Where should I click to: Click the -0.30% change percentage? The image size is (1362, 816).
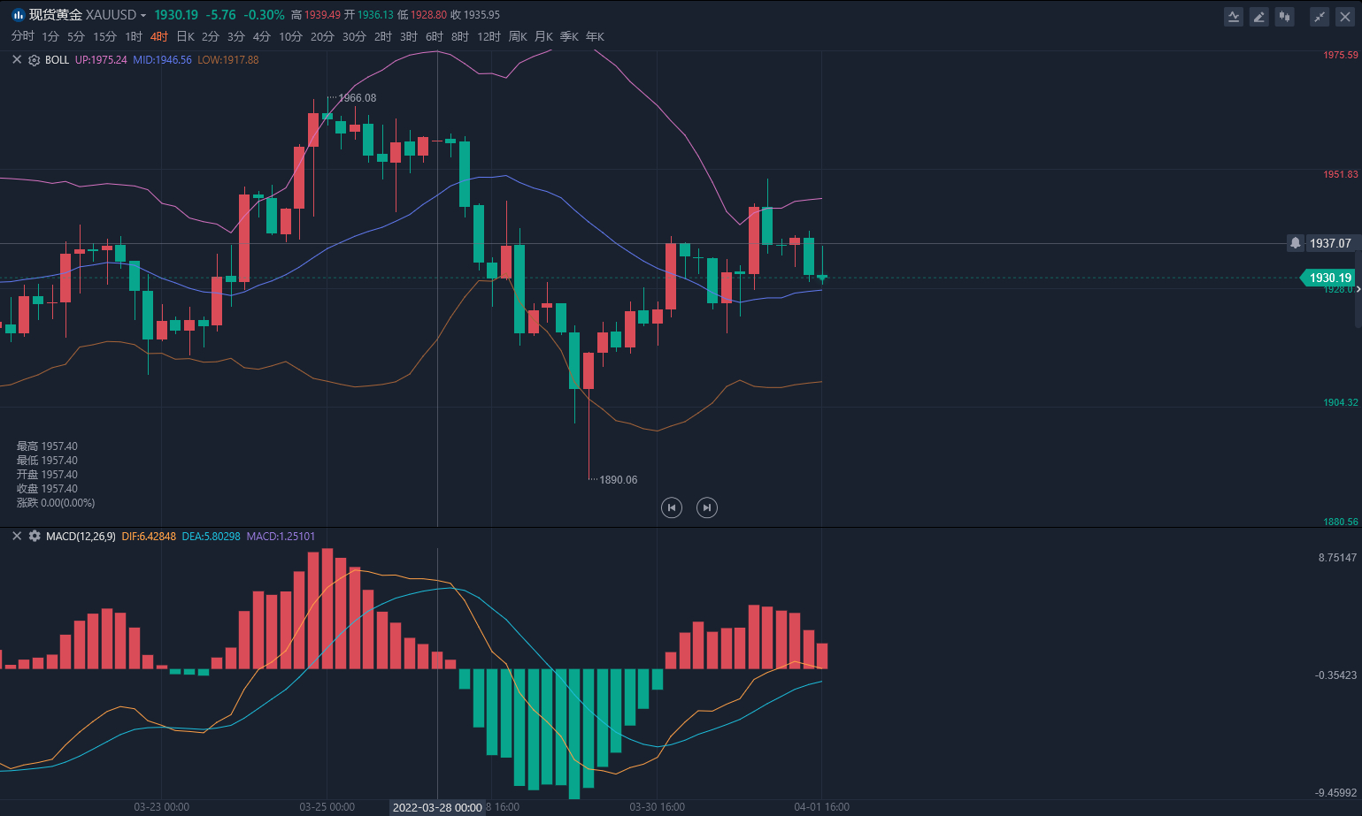tap(265, 15)
